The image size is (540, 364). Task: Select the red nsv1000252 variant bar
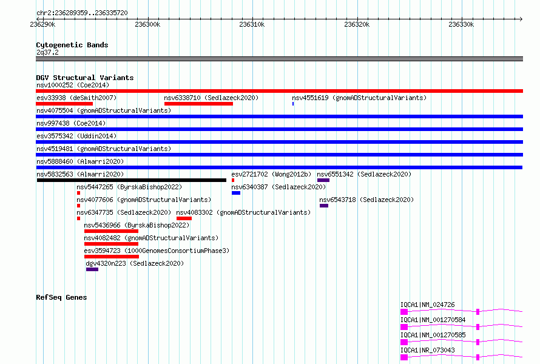279,91
